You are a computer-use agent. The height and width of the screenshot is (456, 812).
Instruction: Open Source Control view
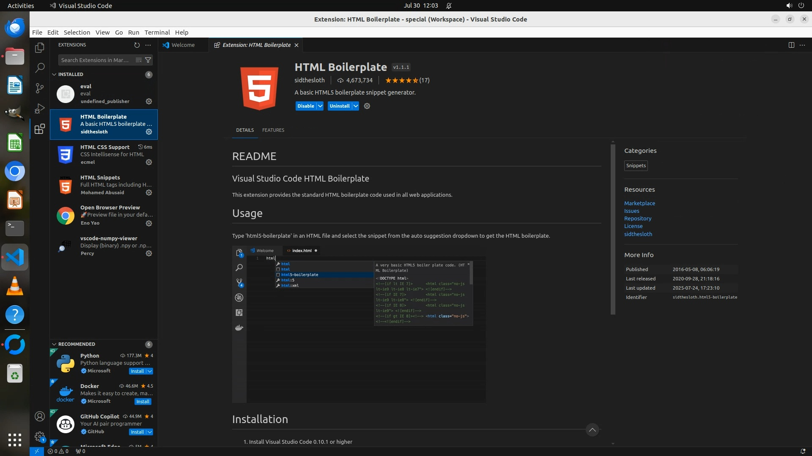39,88
